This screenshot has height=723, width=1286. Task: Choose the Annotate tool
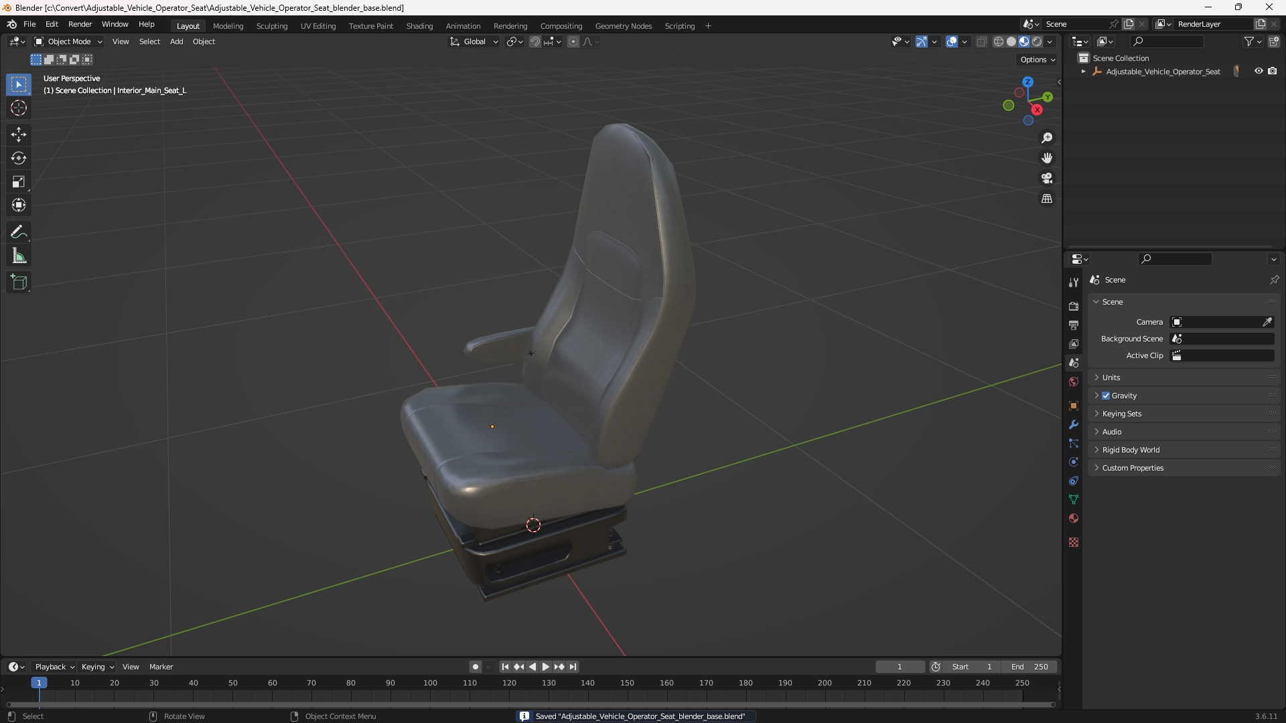coord(19,232)
